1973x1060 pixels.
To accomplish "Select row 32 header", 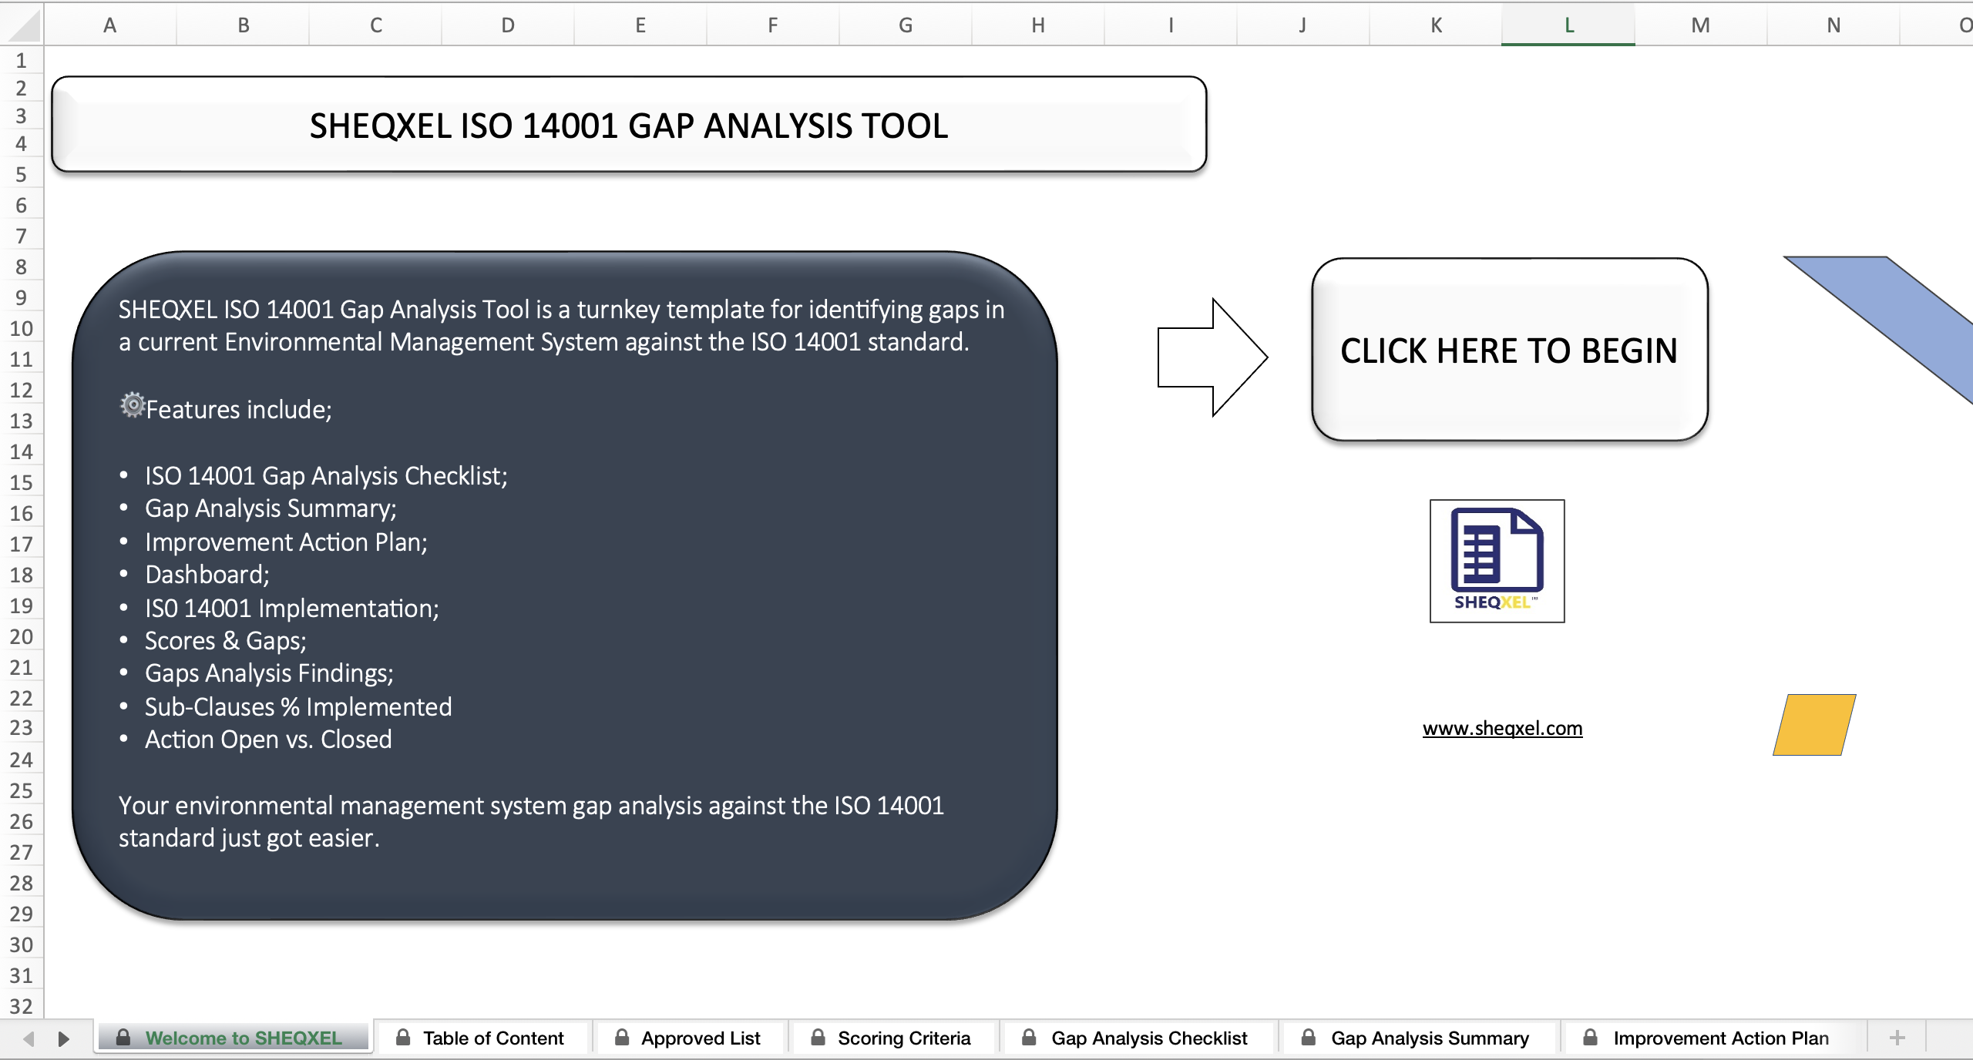I will (x=22, y=1006).
